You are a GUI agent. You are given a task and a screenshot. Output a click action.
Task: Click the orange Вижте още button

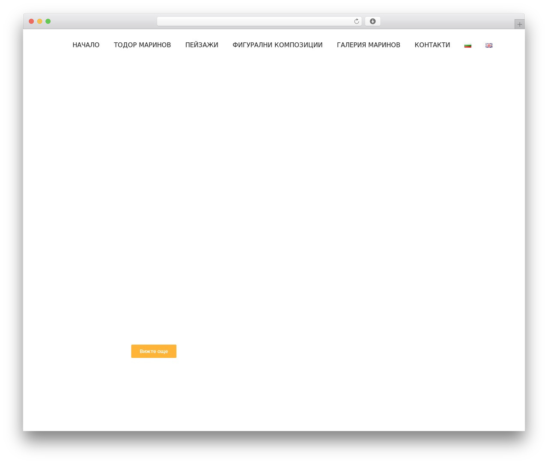coord(154,351)
